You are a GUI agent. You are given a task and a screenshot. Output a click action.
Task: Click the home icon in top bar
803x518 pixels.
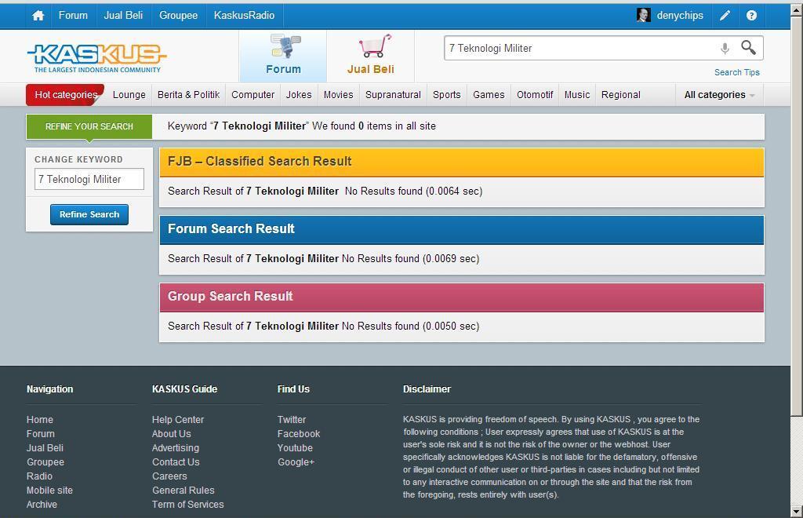coord(38,16)
